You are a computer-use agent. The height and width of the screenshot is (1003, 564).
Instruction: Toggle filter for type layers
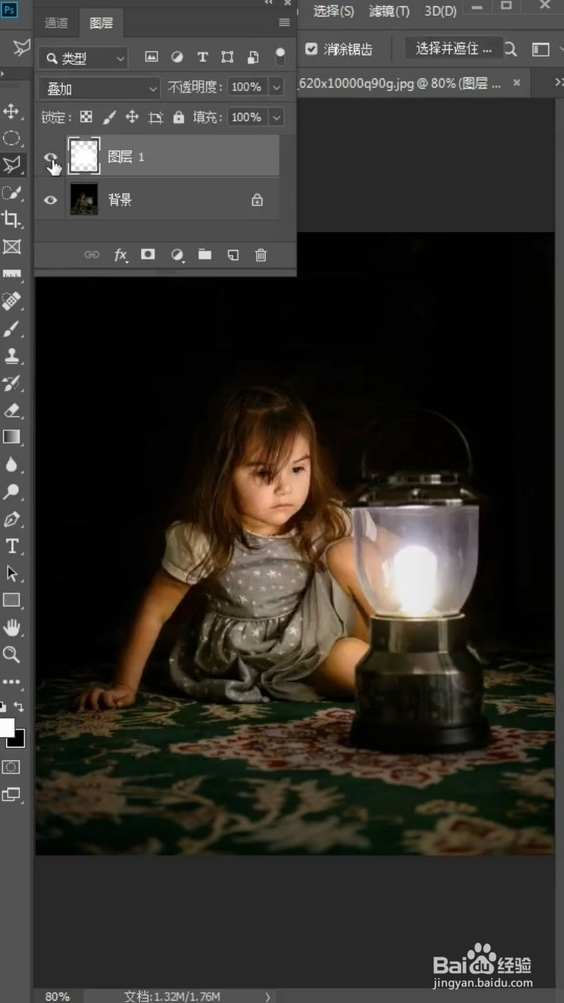(x=202, y=57)
